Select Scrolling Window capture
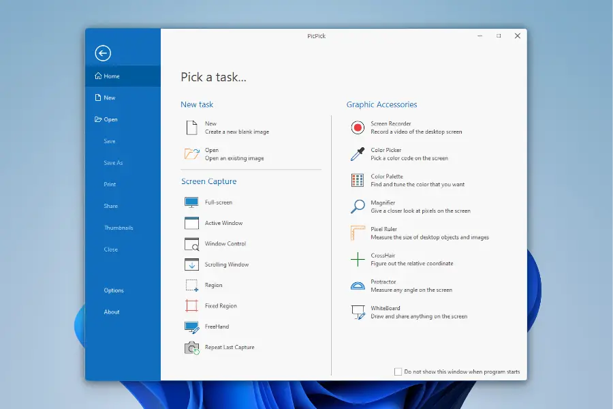 [192, 264]
